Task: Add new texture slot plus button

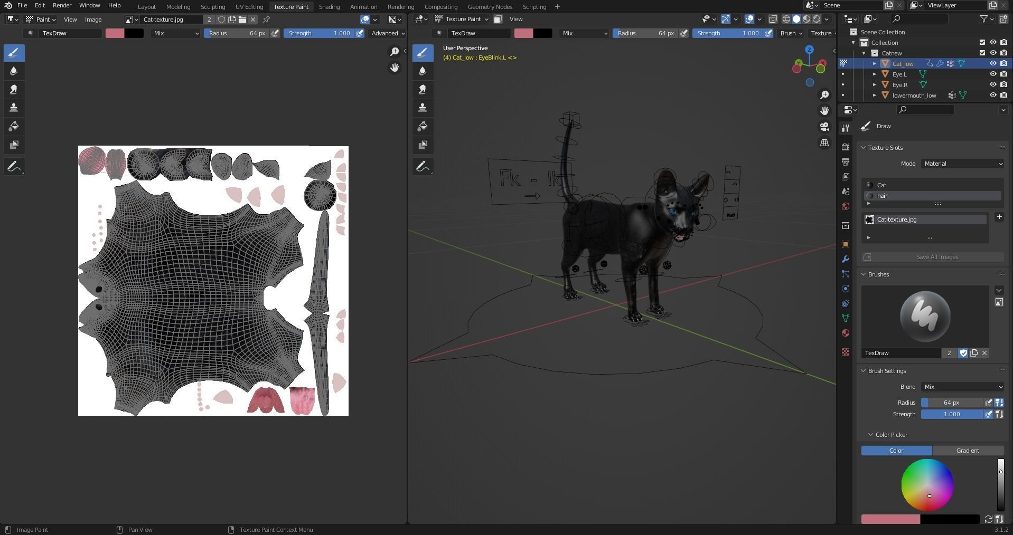Action: click(x=999, y=217)
